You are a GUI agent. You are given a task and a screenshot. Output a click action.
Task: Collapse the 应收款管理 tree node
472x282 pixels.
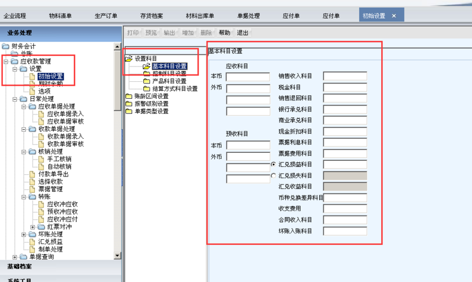pyautogui.click(x=6, y=61)
